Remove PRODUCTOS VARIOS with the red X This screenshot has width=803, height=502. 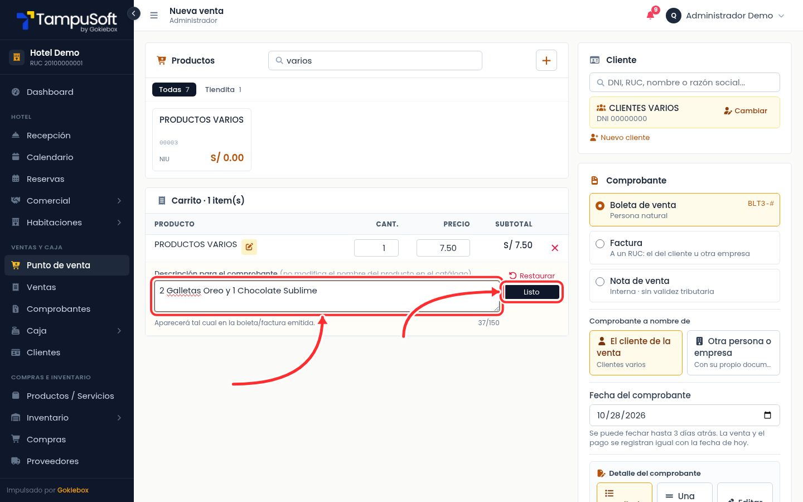click(x=555, y=248)
